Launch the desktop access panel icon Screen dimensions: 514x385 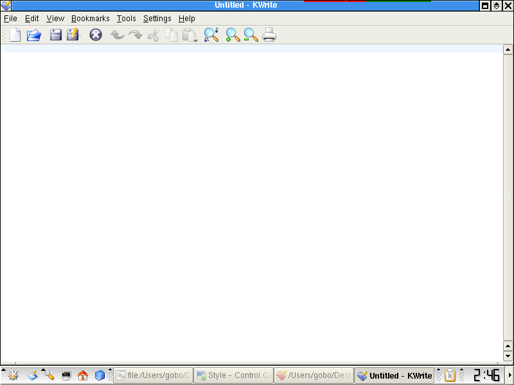[33, 375]
